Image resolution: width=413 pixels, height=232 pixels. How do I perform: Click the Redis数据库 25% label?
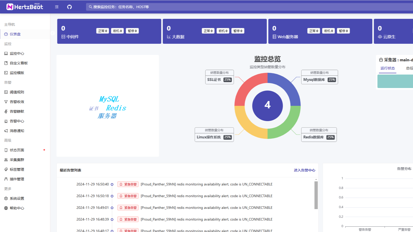(x=319, y=135)
